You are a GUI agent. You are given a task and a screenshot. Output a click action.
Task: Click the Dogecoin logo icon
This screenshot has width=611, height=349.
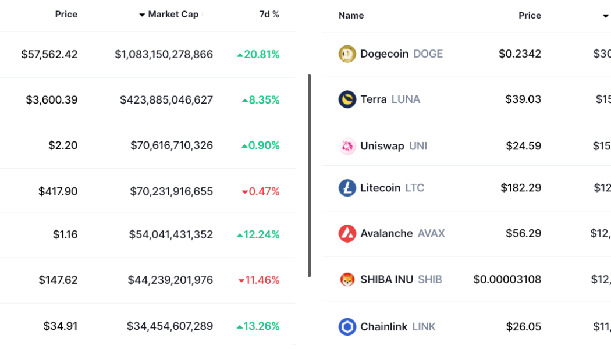pyautogui.click(x=348, y=54)
